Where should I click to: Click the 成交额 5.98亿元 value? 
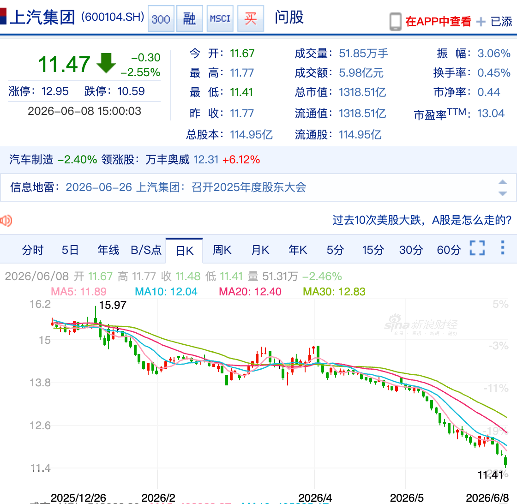pos(361,73)
